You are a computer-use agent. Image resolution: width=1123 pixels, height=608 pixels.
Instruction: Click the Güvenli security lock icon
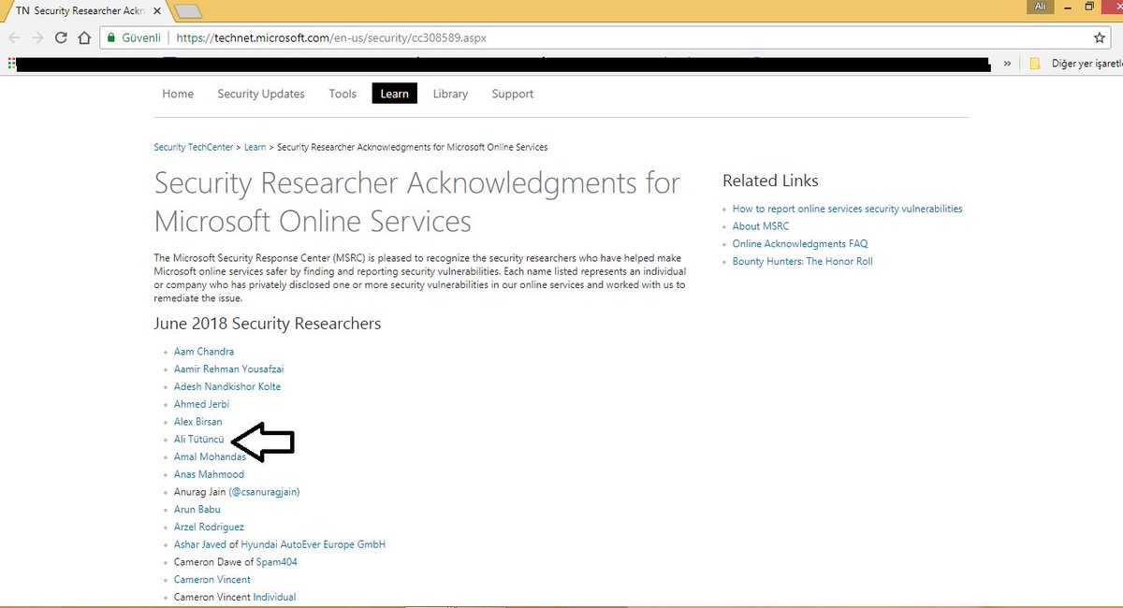click(x=112, y=37)
